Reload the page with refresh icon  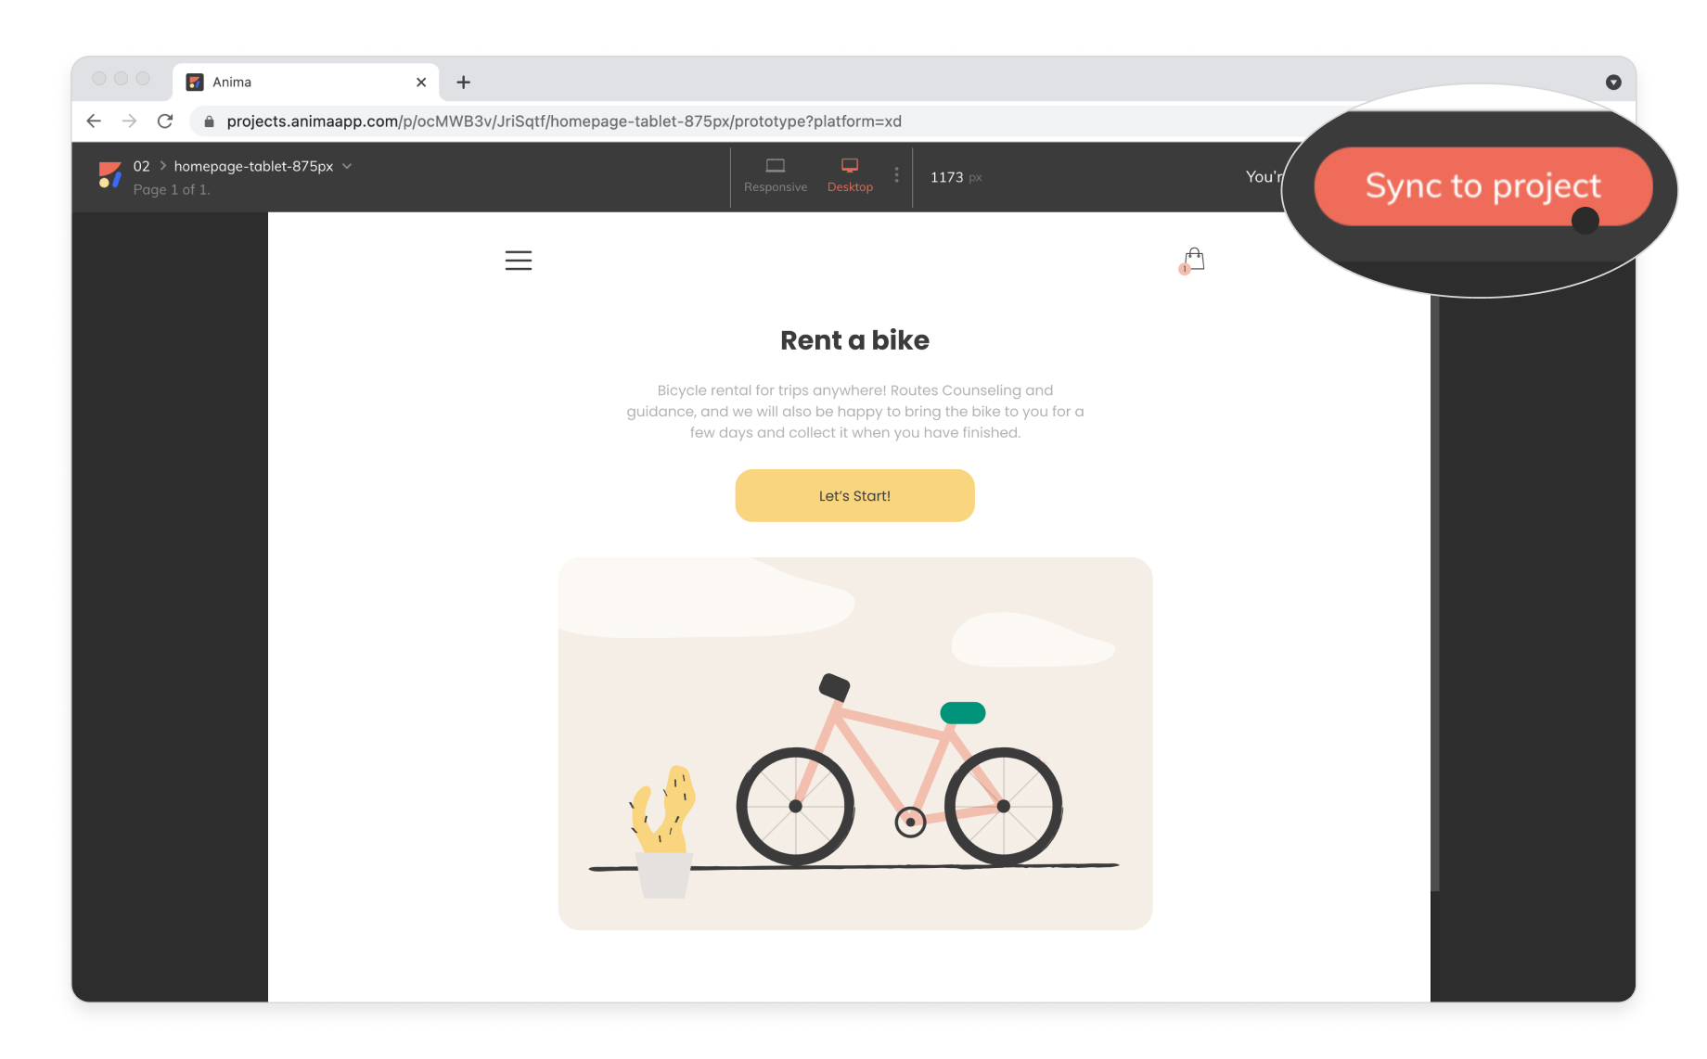tap(165, 121)
